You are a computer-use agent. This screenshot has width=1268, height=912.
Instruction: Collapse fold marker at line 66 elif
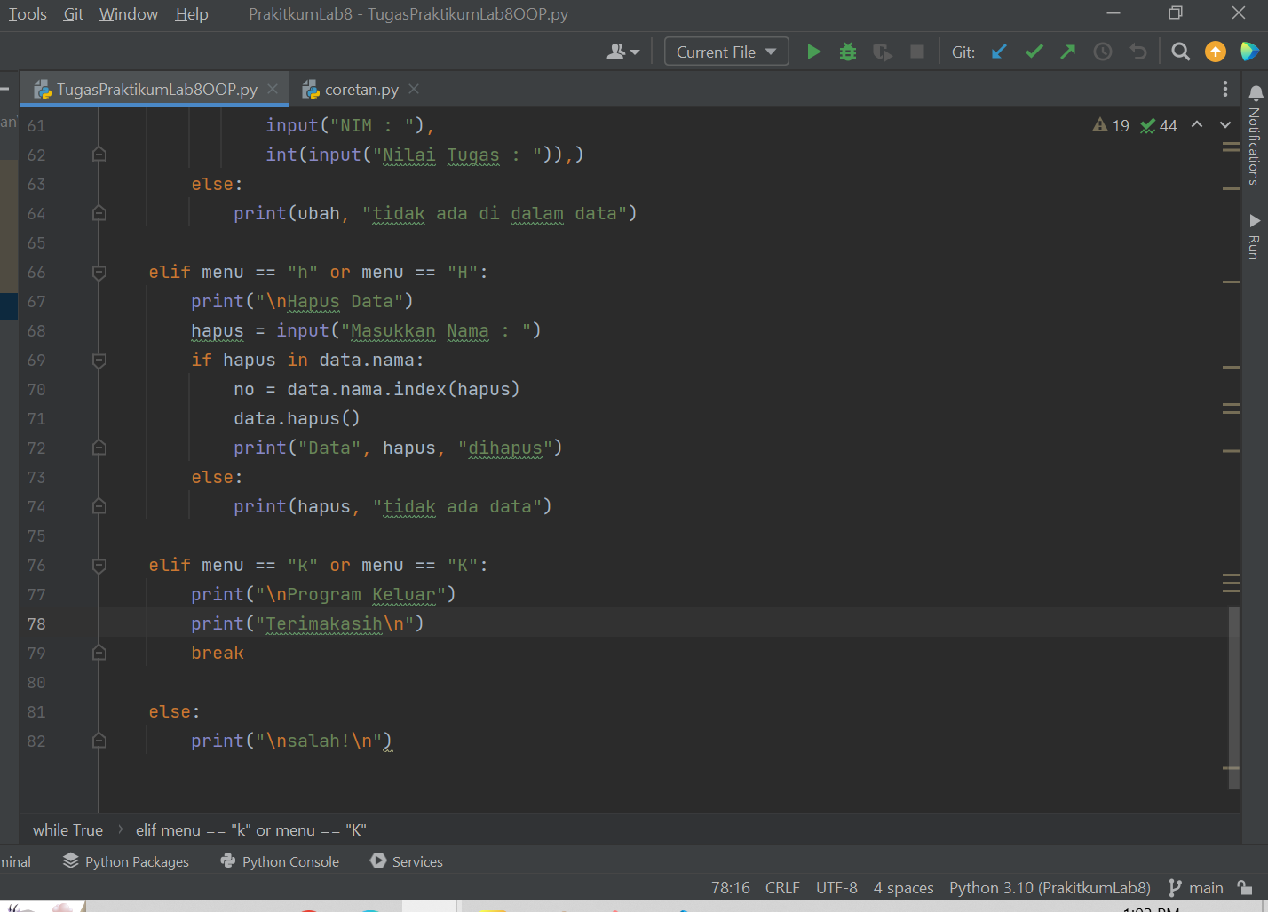pos(99,273)
